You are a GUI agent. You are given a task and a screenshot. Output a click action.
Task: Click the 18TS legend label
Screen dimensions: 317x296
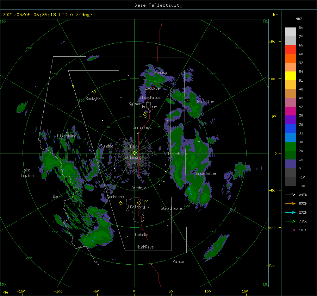303,230
